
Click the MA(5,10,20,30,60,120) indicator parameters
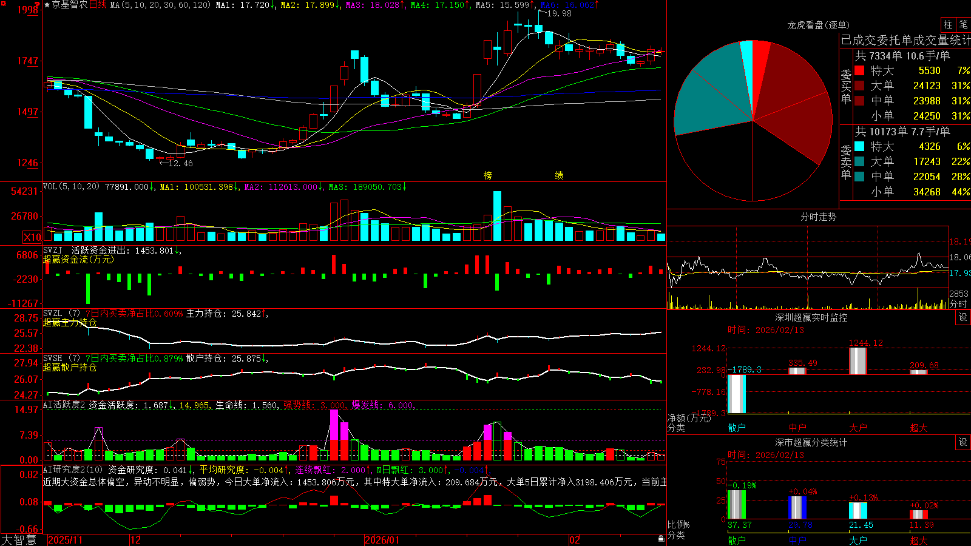coord(161,5)
